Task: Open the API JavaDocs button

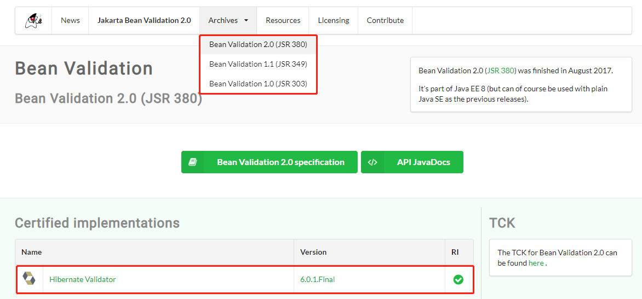Action: coord(412,162)
